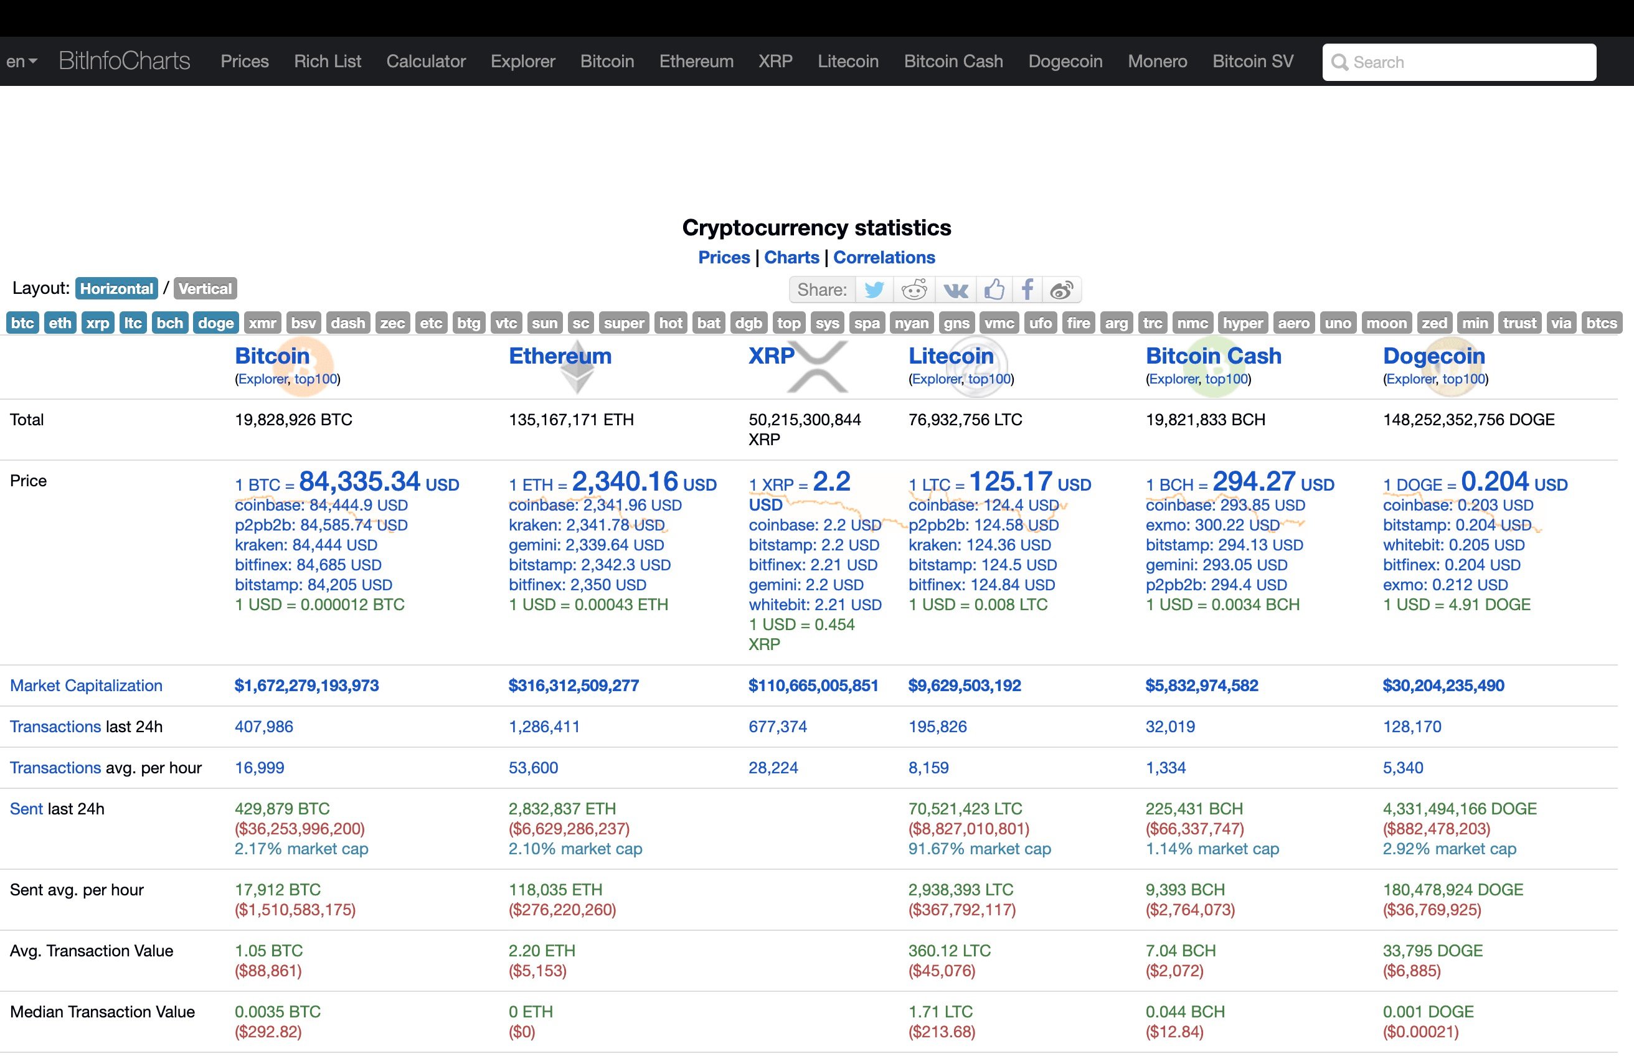Enable the nyan coin tag

coord(911,323)
